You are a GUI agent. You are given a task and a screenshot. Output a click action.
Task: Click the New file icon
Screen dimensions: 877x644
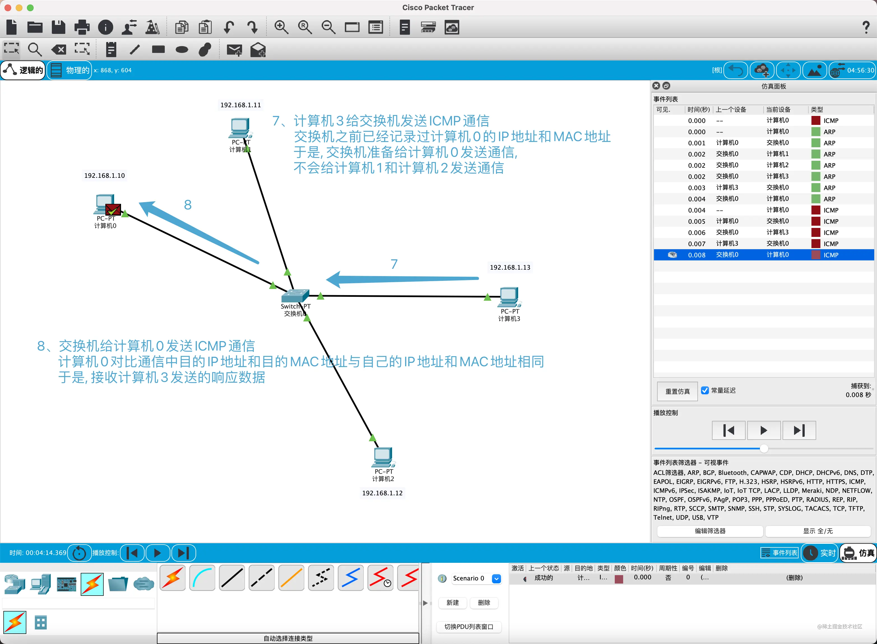pos(12,27)
